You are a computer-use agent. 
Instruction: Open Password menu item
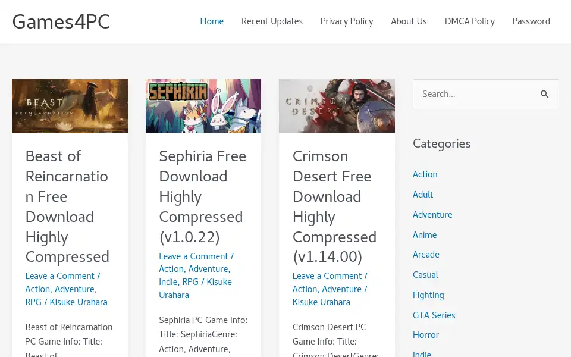click(531, 21)
